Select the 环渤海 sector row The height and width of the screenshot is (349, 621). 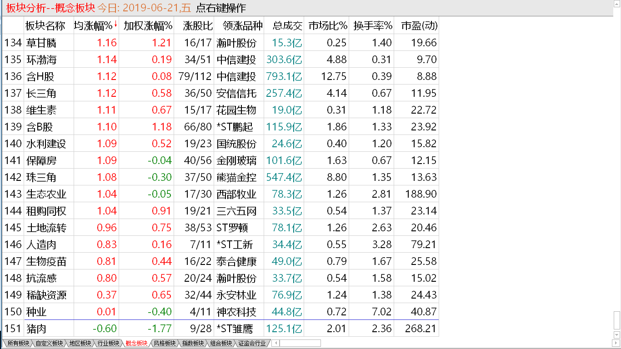[220, 60]
